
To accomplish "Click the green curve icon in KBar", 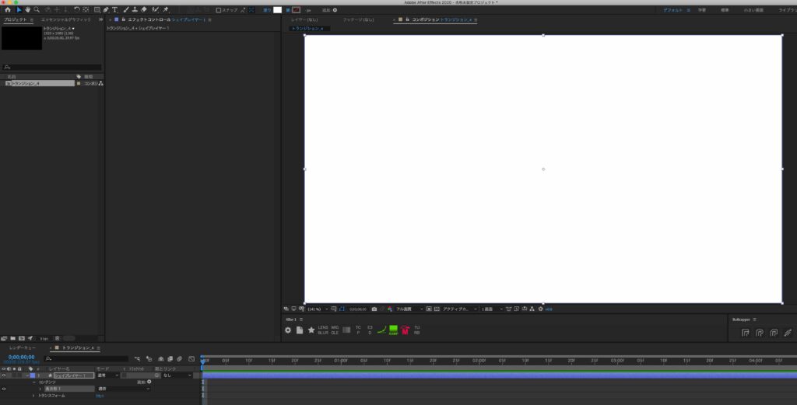I will [381, 330].
